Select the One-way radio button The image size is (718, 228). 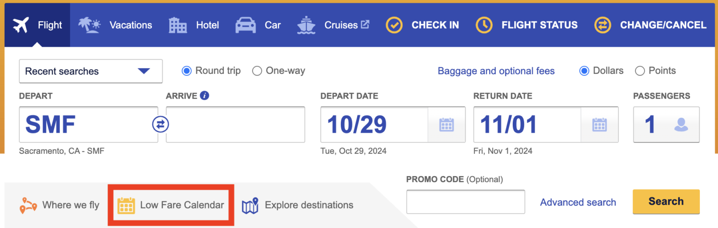pos(257,71)
